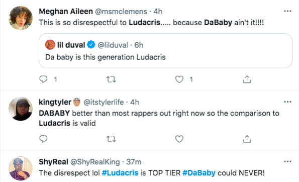The image size is (299, 182).
Task: Open @itstylerlife profile handle
Action: (104, 102)
